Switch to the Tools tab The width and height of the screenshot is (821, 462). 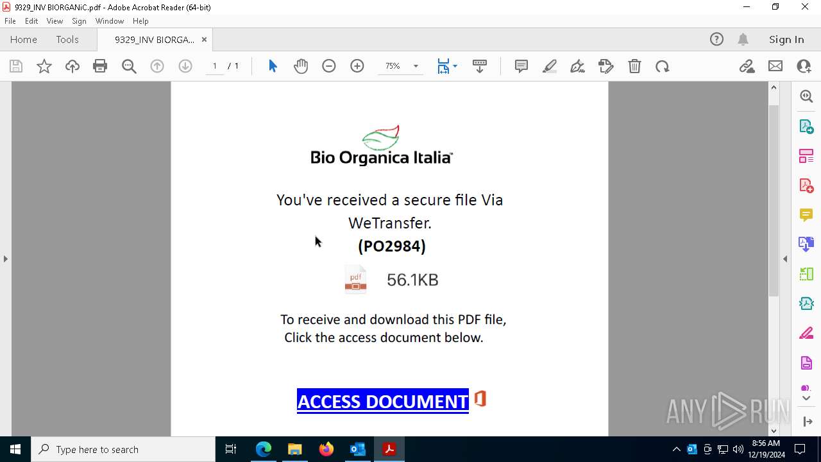point(67,39)
